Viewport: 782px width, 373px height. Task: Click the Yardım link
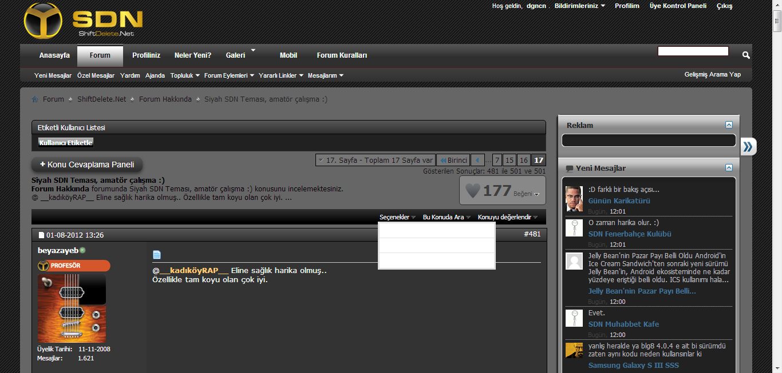click(x=130, y=75)
